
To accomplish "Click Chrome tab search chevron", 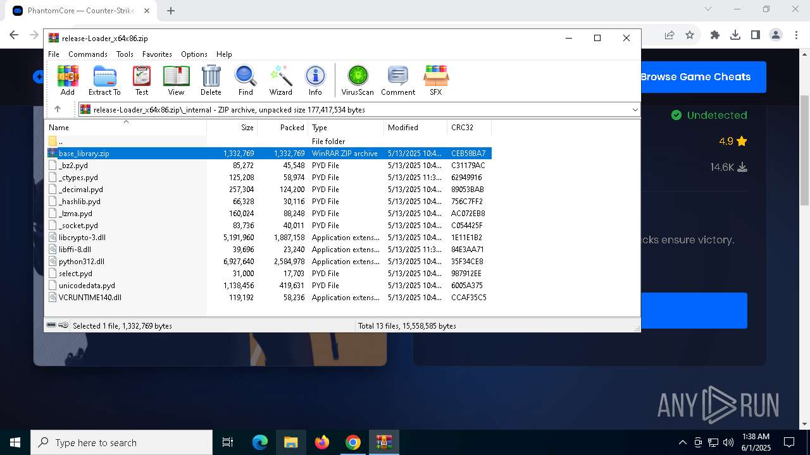I will tap(708, 9).
